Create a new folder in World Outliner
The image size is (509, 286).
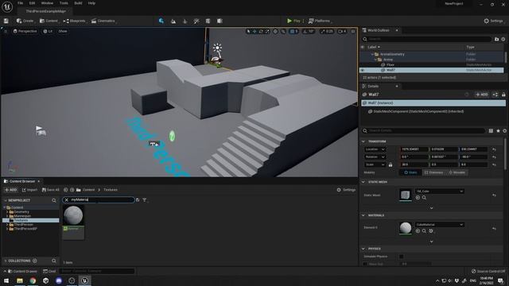pos(496,39)
